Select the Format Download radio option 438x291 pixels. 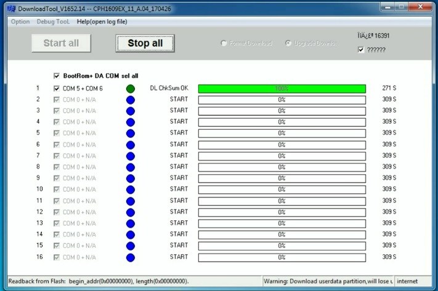[x=225, y=44]
